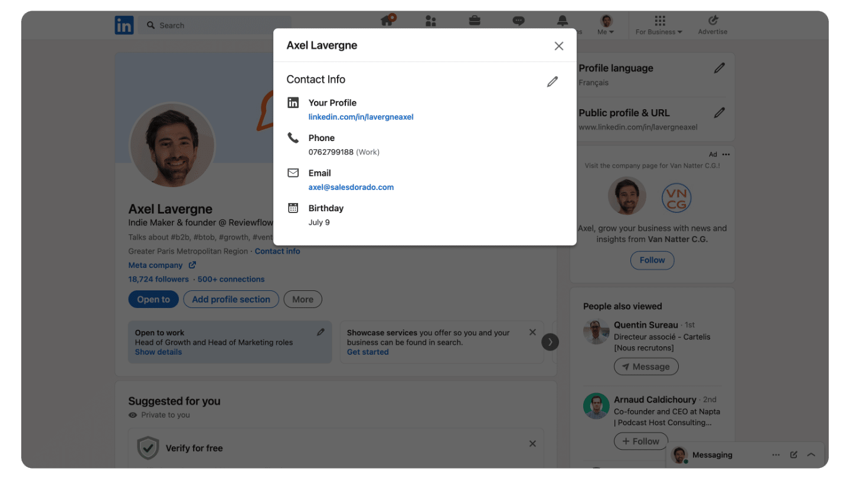Click the axel@salesdorado.com email link
Image resolution: width=850 pixels, height=478 pixels.
click(351, 187)
